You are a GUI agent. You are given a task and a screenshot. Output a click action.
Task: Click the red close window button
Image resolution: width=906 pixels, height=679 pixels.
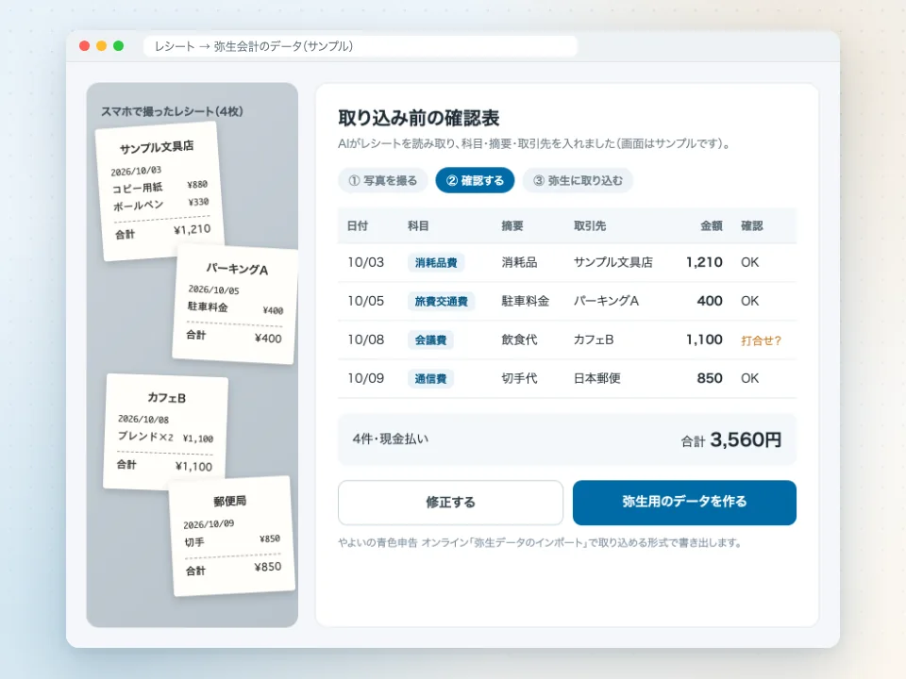[x=84, y=45]
